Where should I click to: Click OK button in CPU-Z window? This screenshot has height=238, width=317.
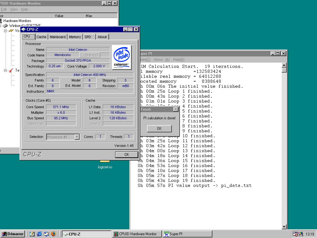127,155
